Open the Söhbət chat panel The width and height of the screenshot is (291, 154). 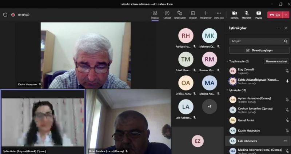[x=167, y=15]
